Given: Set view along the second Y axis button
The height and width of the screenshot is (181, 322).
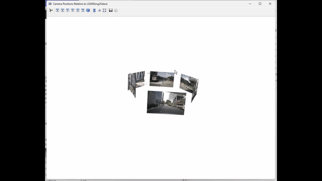Looking at the screenshot, I should coord(72,10).
